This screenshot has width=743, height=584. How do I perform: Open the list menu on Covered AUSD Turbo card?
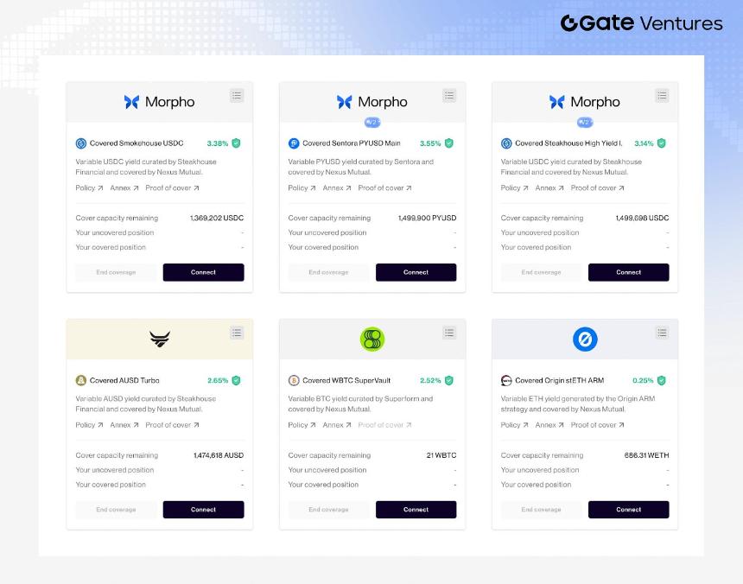pos(237,333)
